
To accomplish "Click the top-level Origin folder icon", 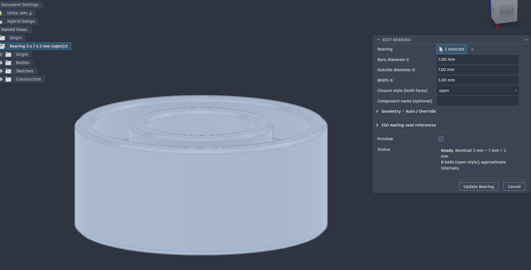I will click(2, 38).
